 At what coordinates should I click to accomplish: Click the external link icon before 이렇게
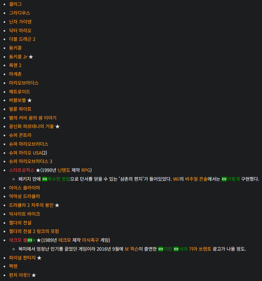point(224,179)
